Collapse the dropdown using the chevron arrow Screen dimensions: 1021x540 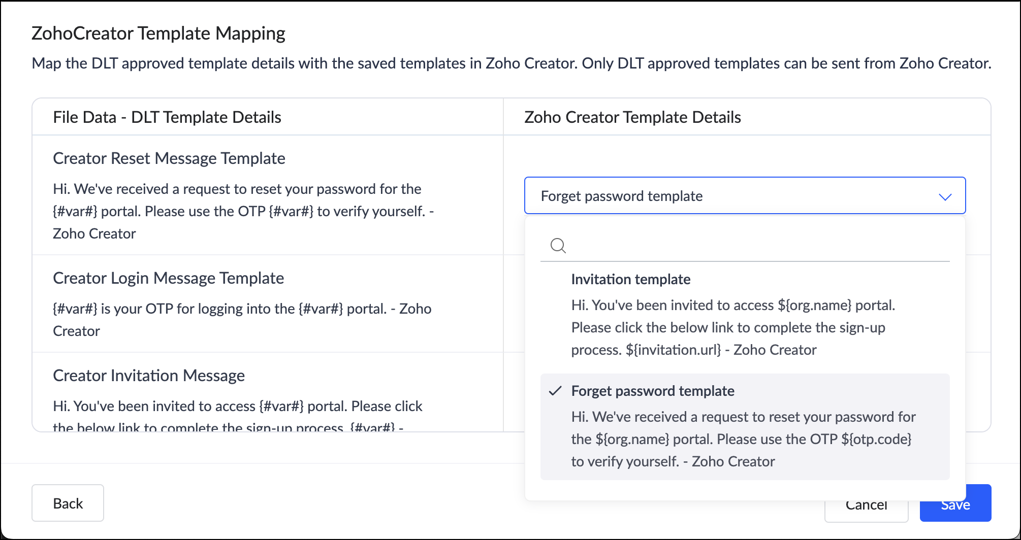coord(945,196)
